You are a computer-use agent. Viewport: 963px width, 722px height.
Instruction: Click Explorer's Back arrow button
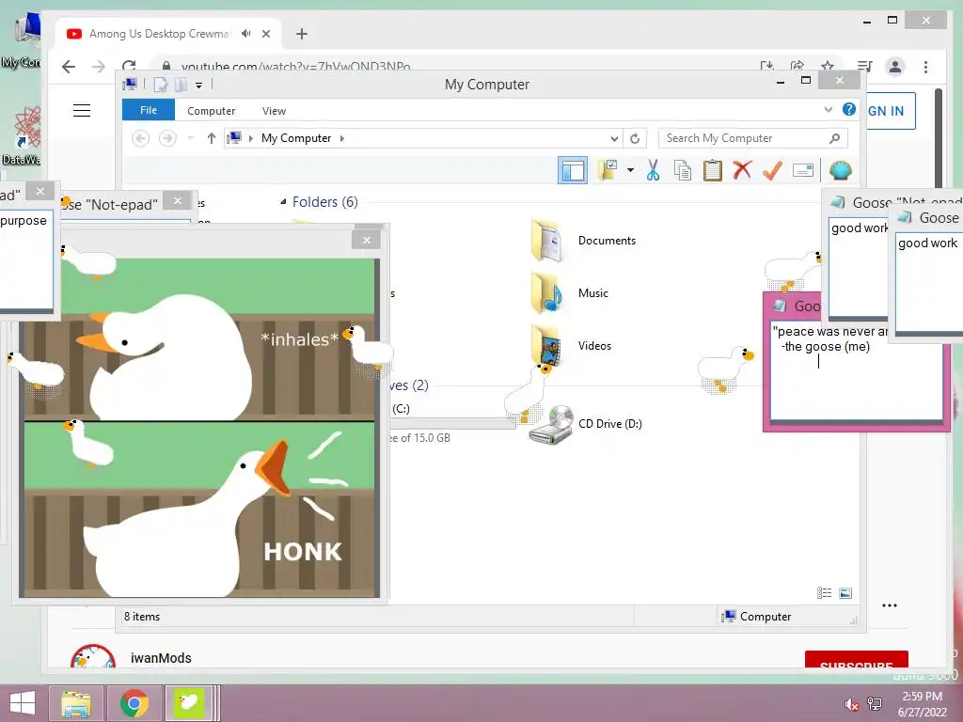[141, 138]
